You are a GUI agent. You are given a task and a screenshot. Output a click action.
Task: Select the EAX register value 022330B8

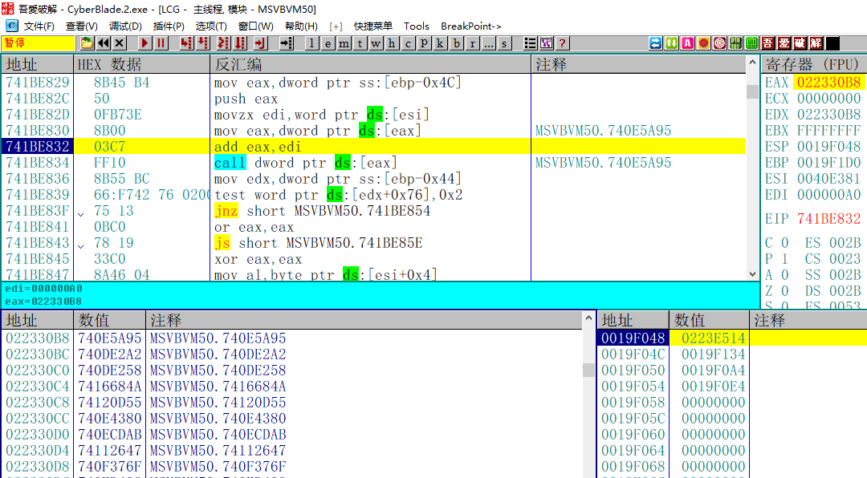tap(828, 83)
